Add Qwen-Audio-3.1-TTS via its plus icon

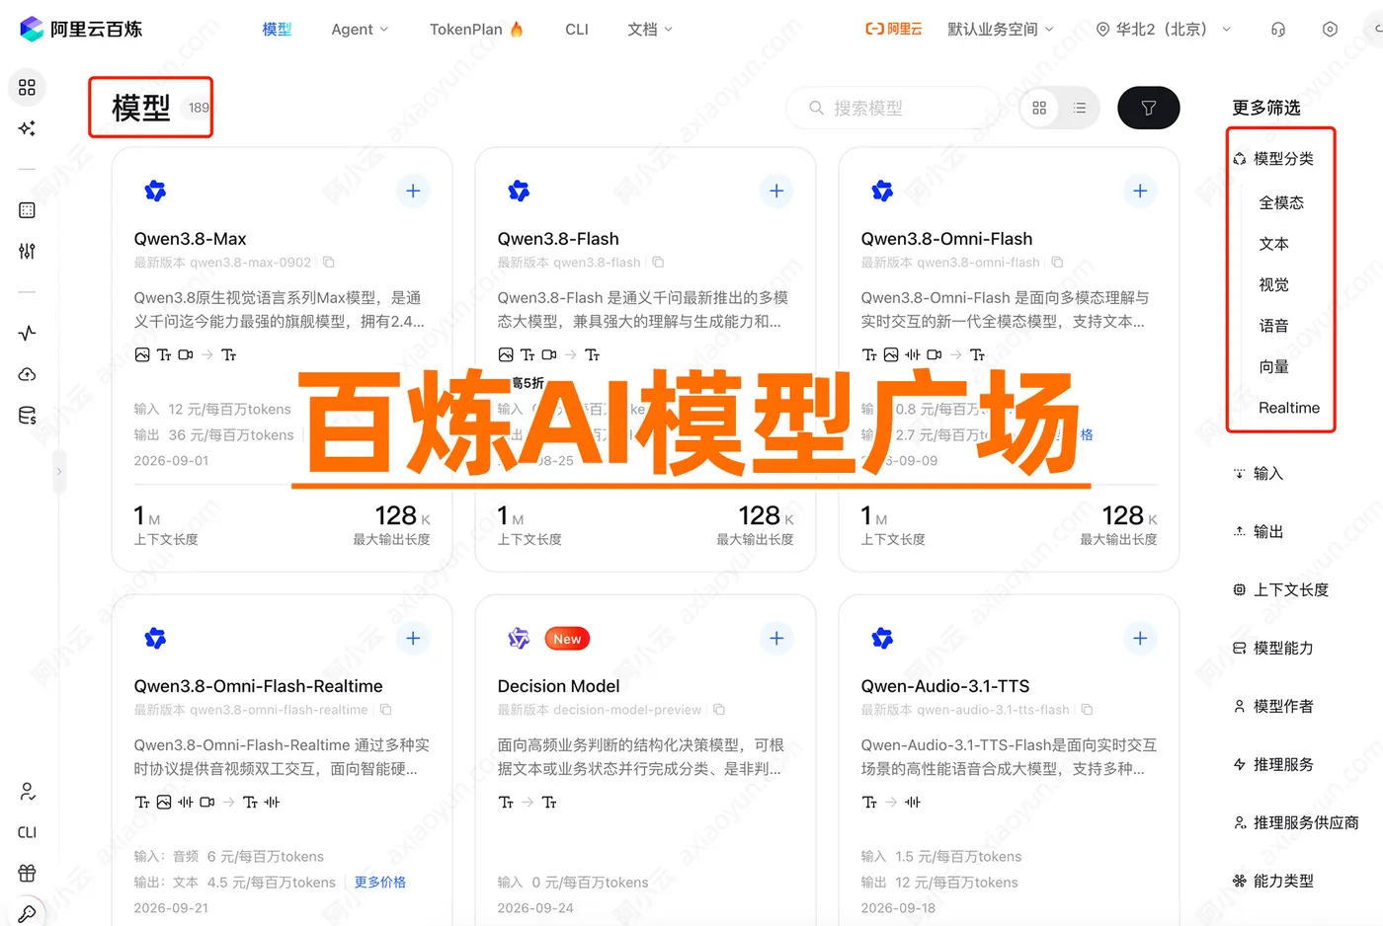tap(1140, 638)
